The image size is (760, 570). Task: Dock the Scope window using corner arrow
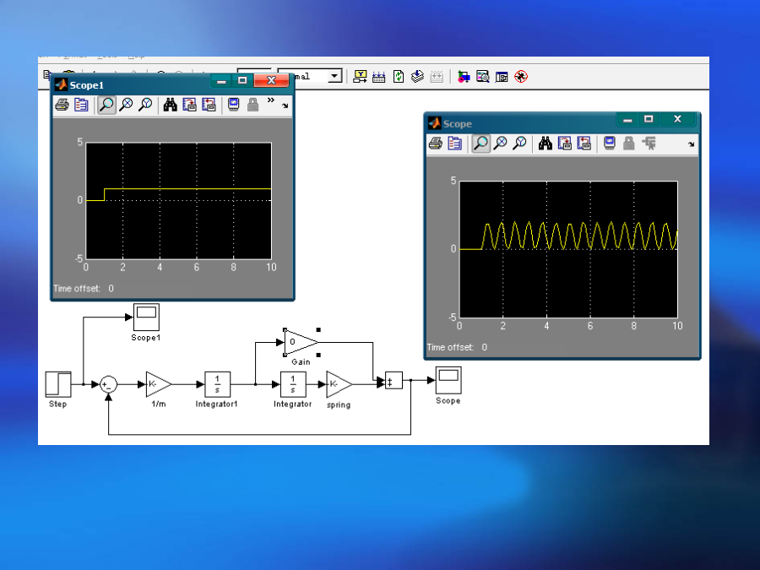pos(691,144)
